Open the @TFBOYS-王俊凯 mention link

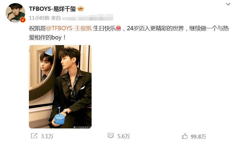pyautogui.click(x=69, y=28)
